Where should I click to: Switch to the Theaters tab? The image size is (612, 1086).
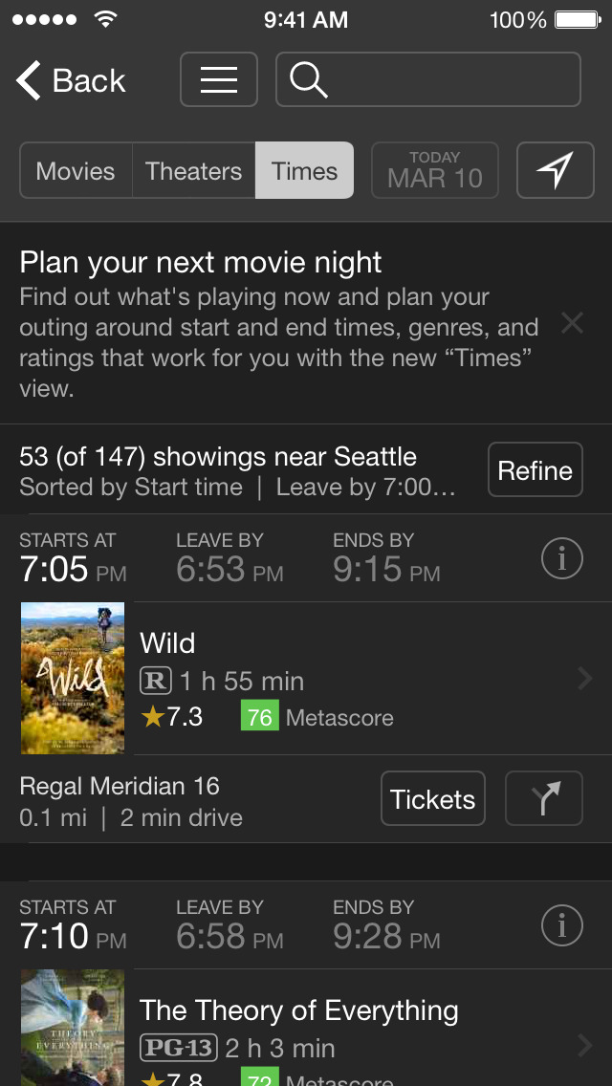pos(193,171)
